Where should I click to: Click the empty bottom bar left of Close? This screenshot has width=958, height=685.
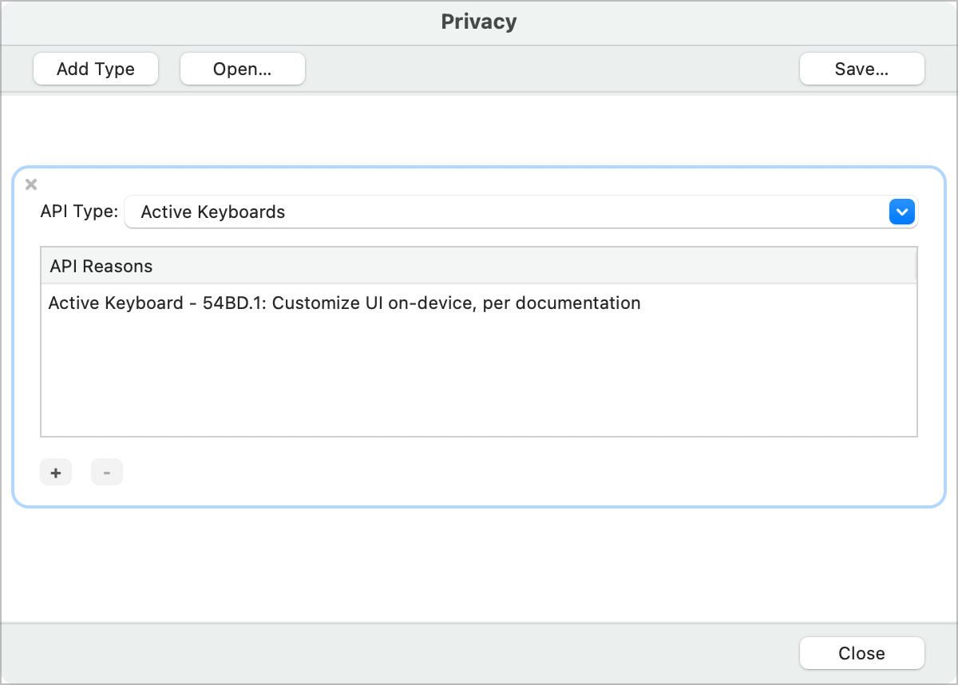coord(399,653)
